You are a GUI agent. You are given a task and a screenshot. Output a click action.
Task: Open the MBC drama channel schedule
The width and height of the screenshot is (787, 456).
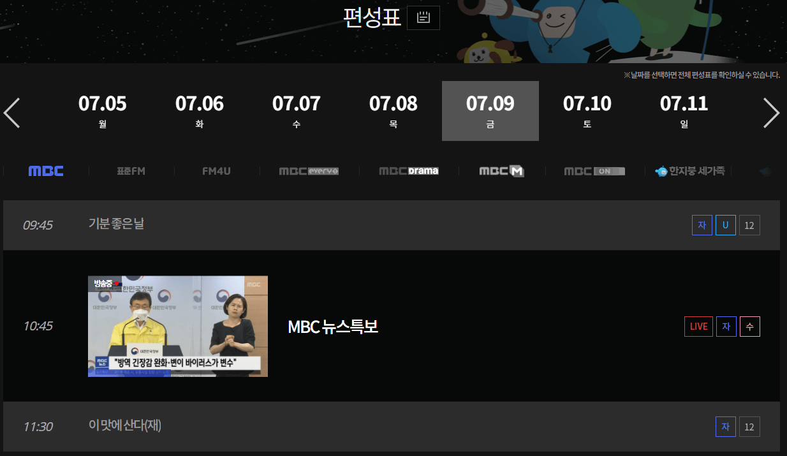point(408,170)
